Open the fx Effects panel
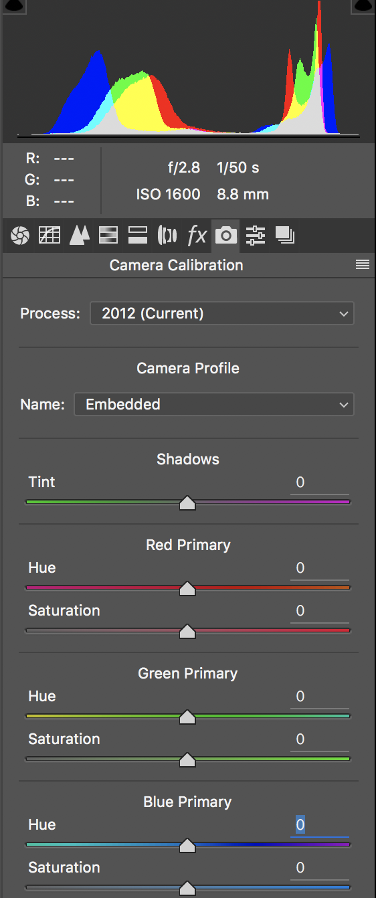 tap(197, 236)
